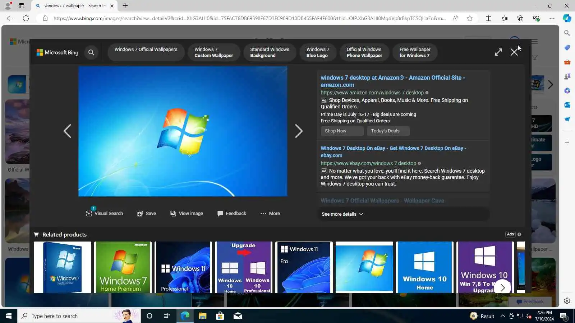
Task: Select Windows 7 Official Wallpapers chip
Action: (146, 52)
